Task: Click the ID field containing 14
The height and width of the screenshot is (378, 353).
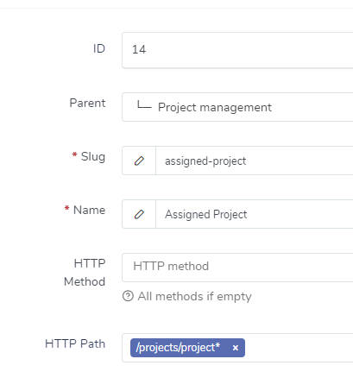Action: click(x=237, y=50)
